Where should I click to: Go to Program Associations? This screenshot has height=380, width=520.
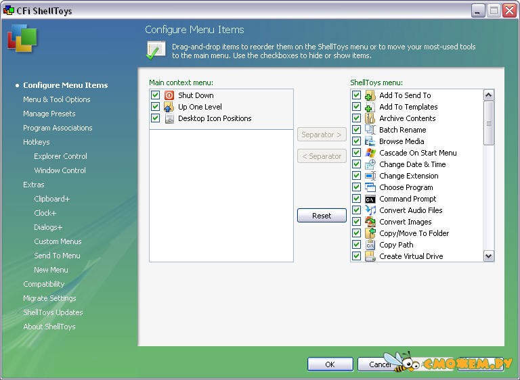(x=58, y=128)
